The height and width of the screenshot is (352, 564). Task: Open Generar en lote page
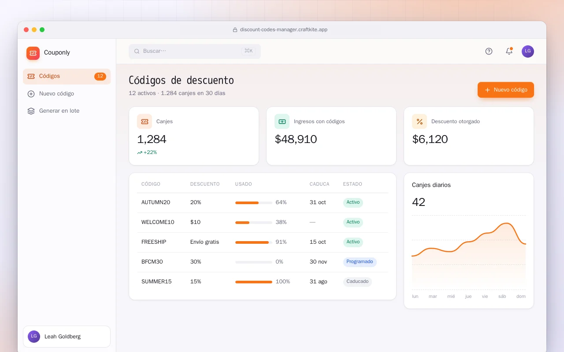coord(67,111)
